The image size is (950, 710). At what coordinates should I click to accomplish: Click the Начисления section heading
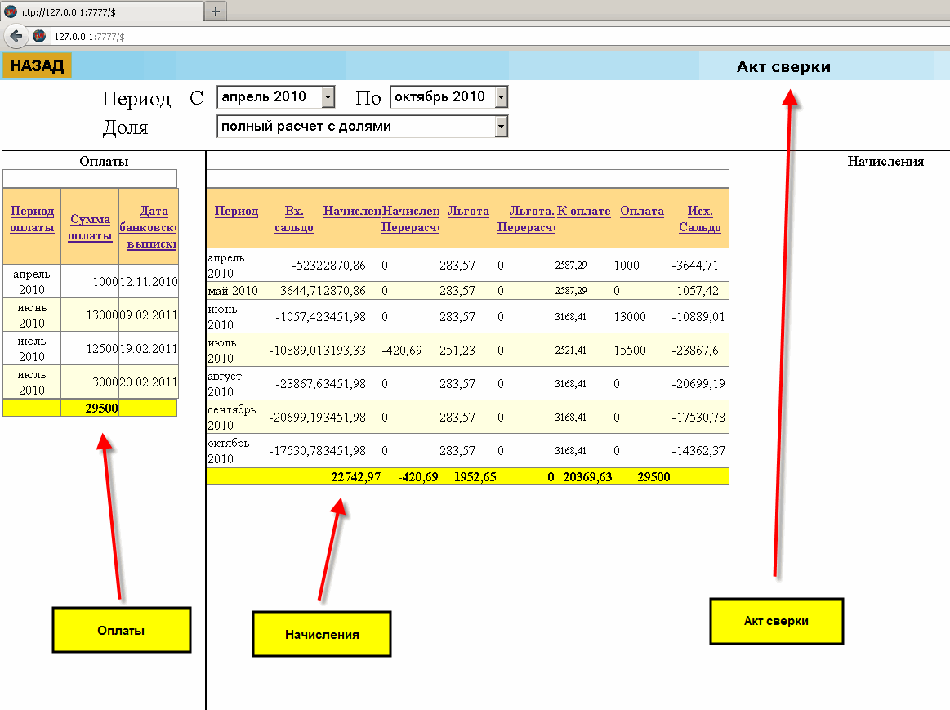[885, 161]
